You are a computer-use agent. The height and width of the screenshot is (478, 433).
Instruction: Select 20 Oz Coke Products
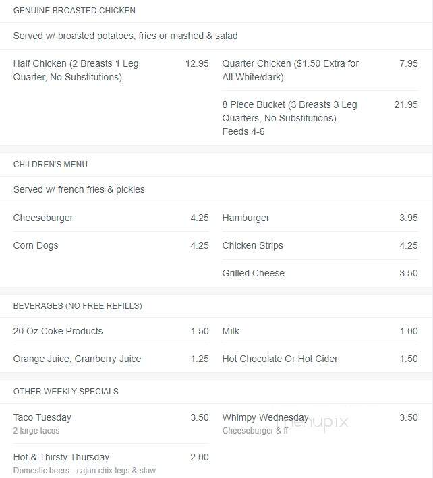click(x=111, y=332)
